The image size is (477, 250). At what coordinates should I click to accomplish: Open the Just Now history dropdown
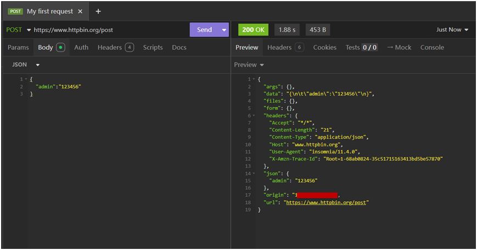pyautogui.click(x=452, y=30)
